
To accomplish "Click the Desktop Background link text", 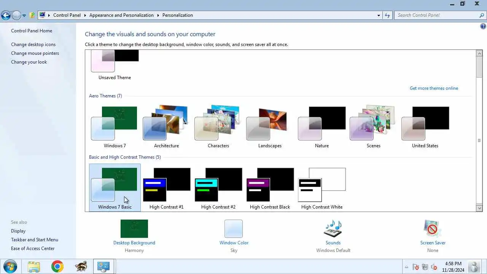I will (134, 243).
